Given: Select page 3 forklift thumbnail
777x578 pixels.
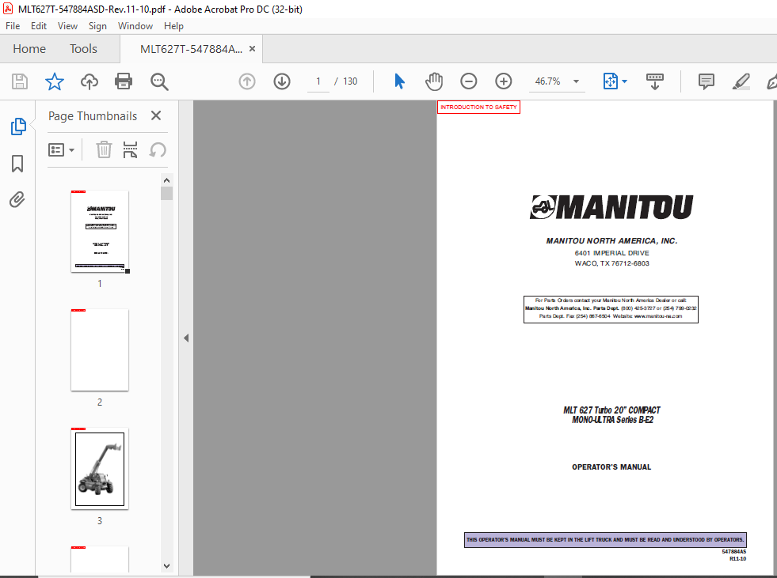Looking at the screenshot, I should [100, 469].
